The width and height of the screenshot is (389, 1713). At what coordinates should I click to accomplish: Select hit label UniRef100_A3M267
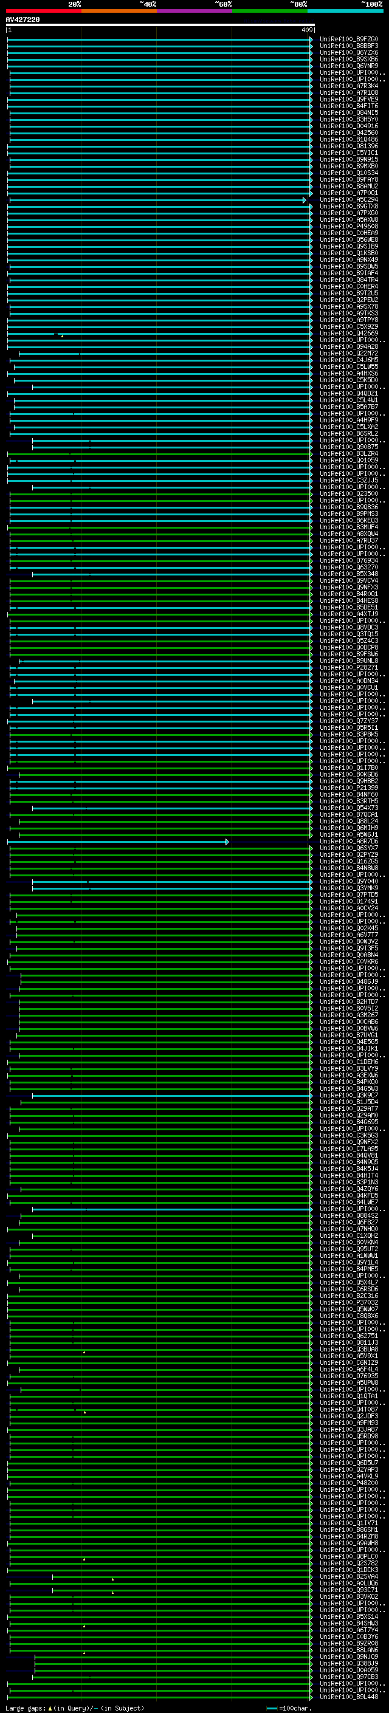point(349,1015)
